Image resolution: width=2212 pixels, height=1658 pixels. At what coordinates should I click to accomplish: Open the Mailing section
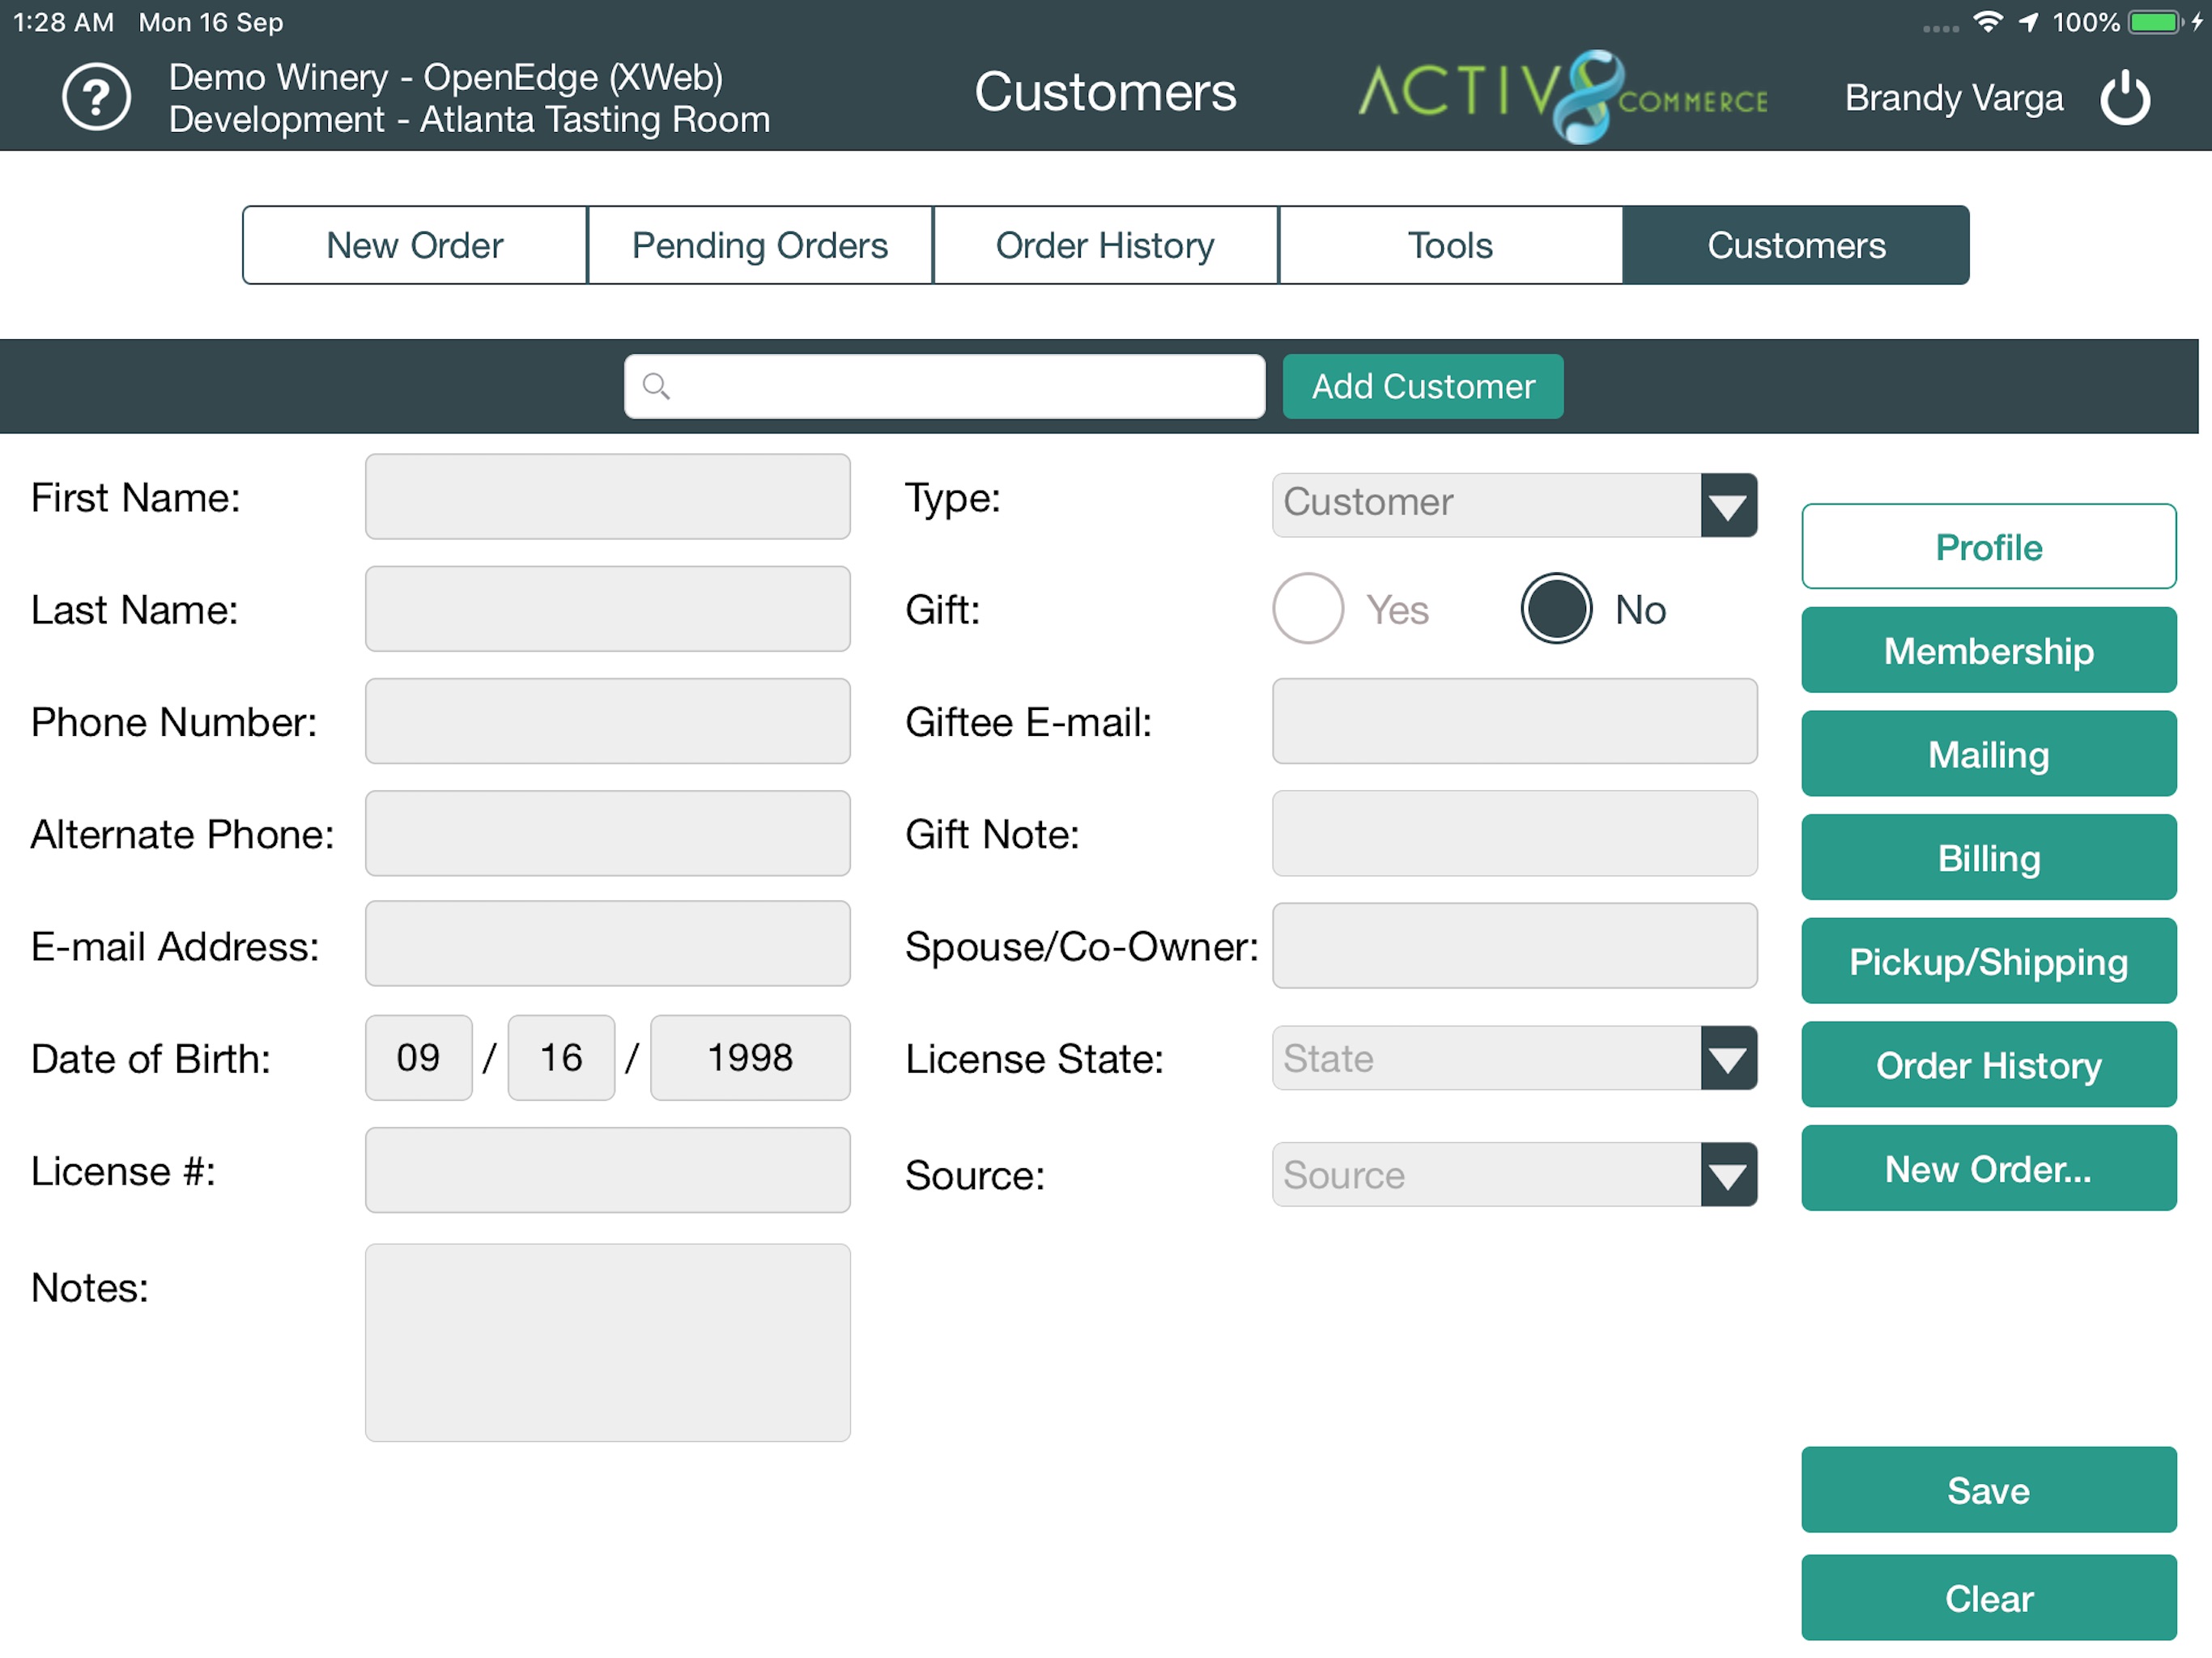[x=1988, y=754]
